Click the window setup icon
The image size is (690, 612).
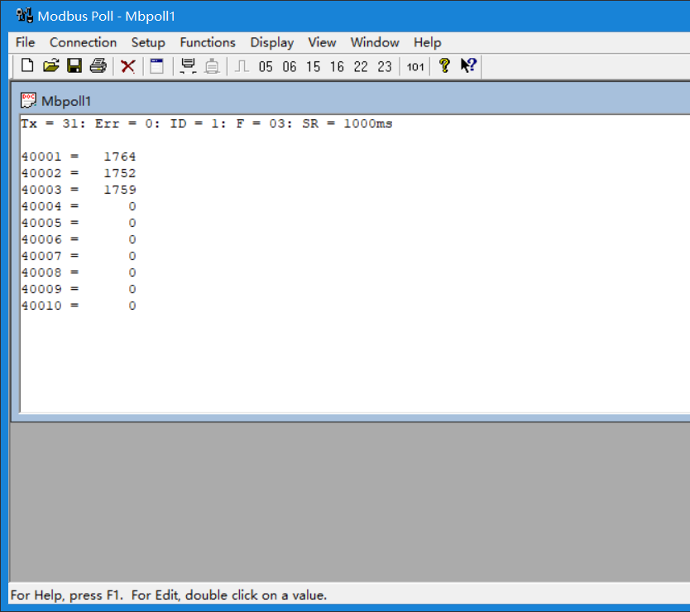point(156,65)
